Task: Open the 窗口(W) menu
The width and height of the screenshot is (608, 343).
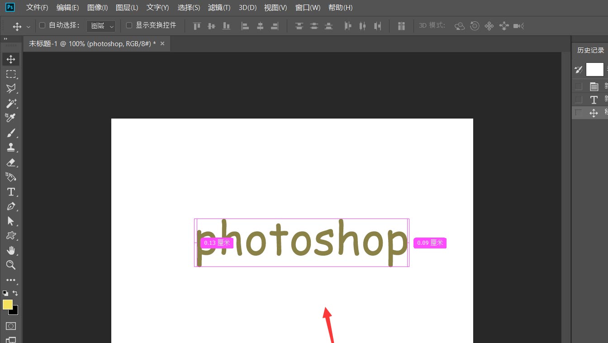Action: coord(308,8)
